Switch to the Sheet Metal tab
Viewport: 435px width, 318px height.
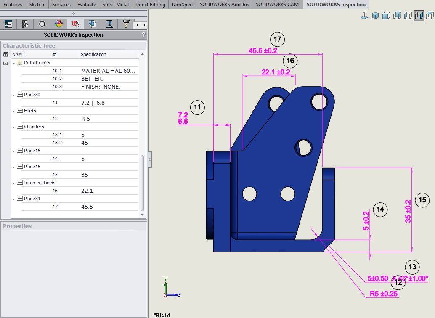[115, 5]
